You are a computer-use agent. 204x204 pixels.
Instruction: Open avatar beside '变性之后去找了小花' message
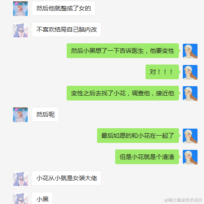[x=190, y=94]
